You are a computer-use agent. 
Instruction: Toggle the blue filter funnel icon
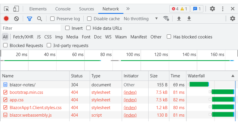(29, 19)
